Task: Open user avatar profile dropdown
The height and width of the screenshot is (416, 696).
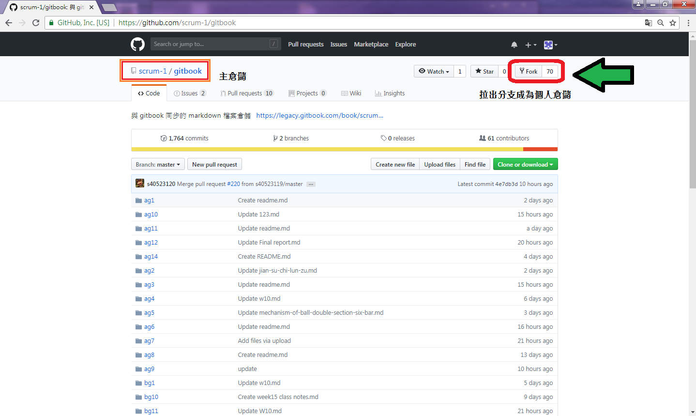Action: point(551,45)
